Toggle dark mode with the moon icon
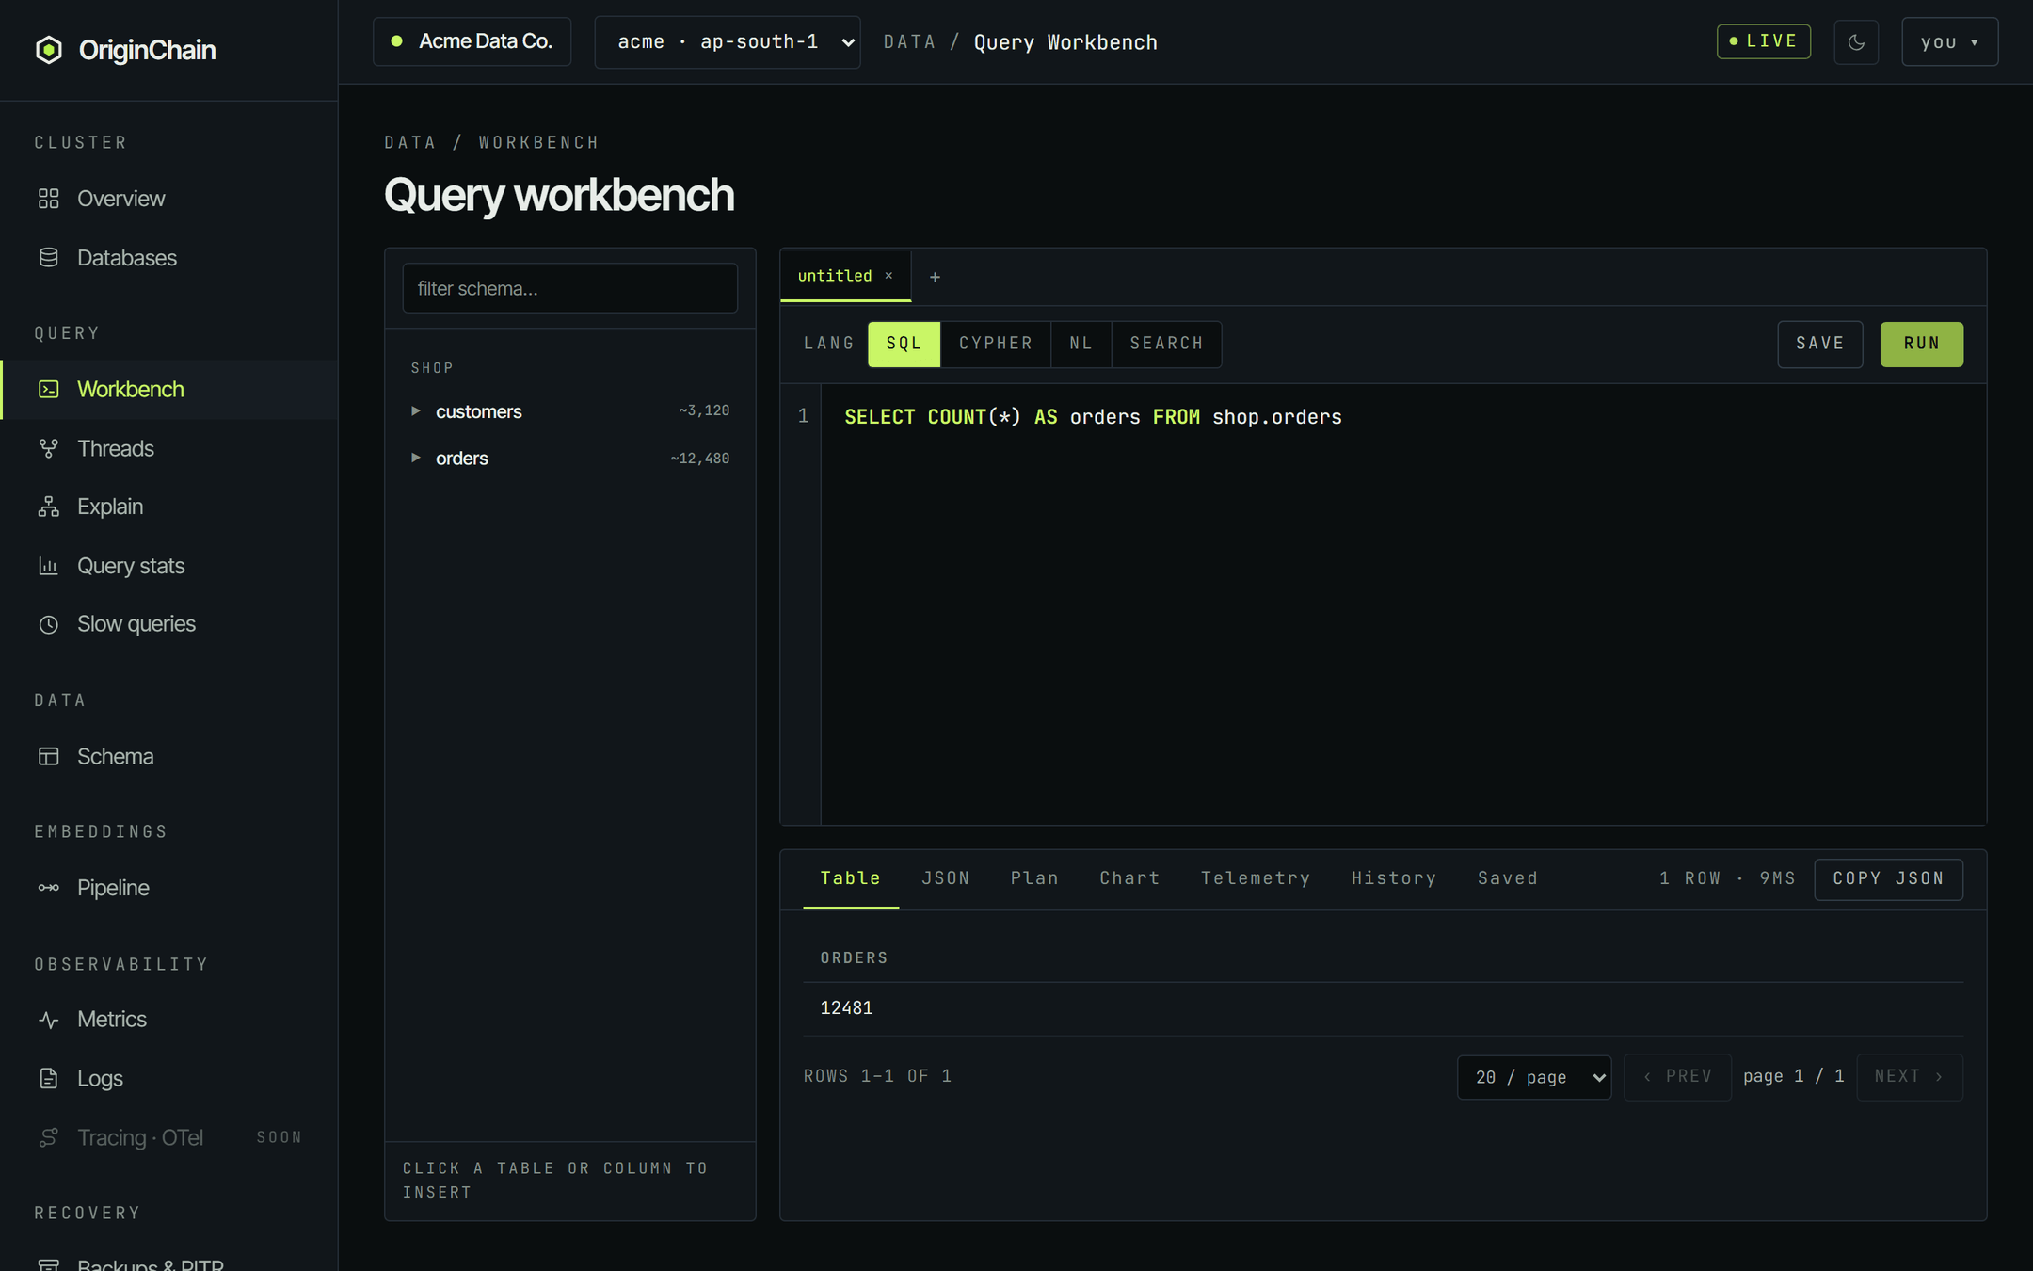The width and height of the screenshot is (2033, 1271). [1856, 42]
